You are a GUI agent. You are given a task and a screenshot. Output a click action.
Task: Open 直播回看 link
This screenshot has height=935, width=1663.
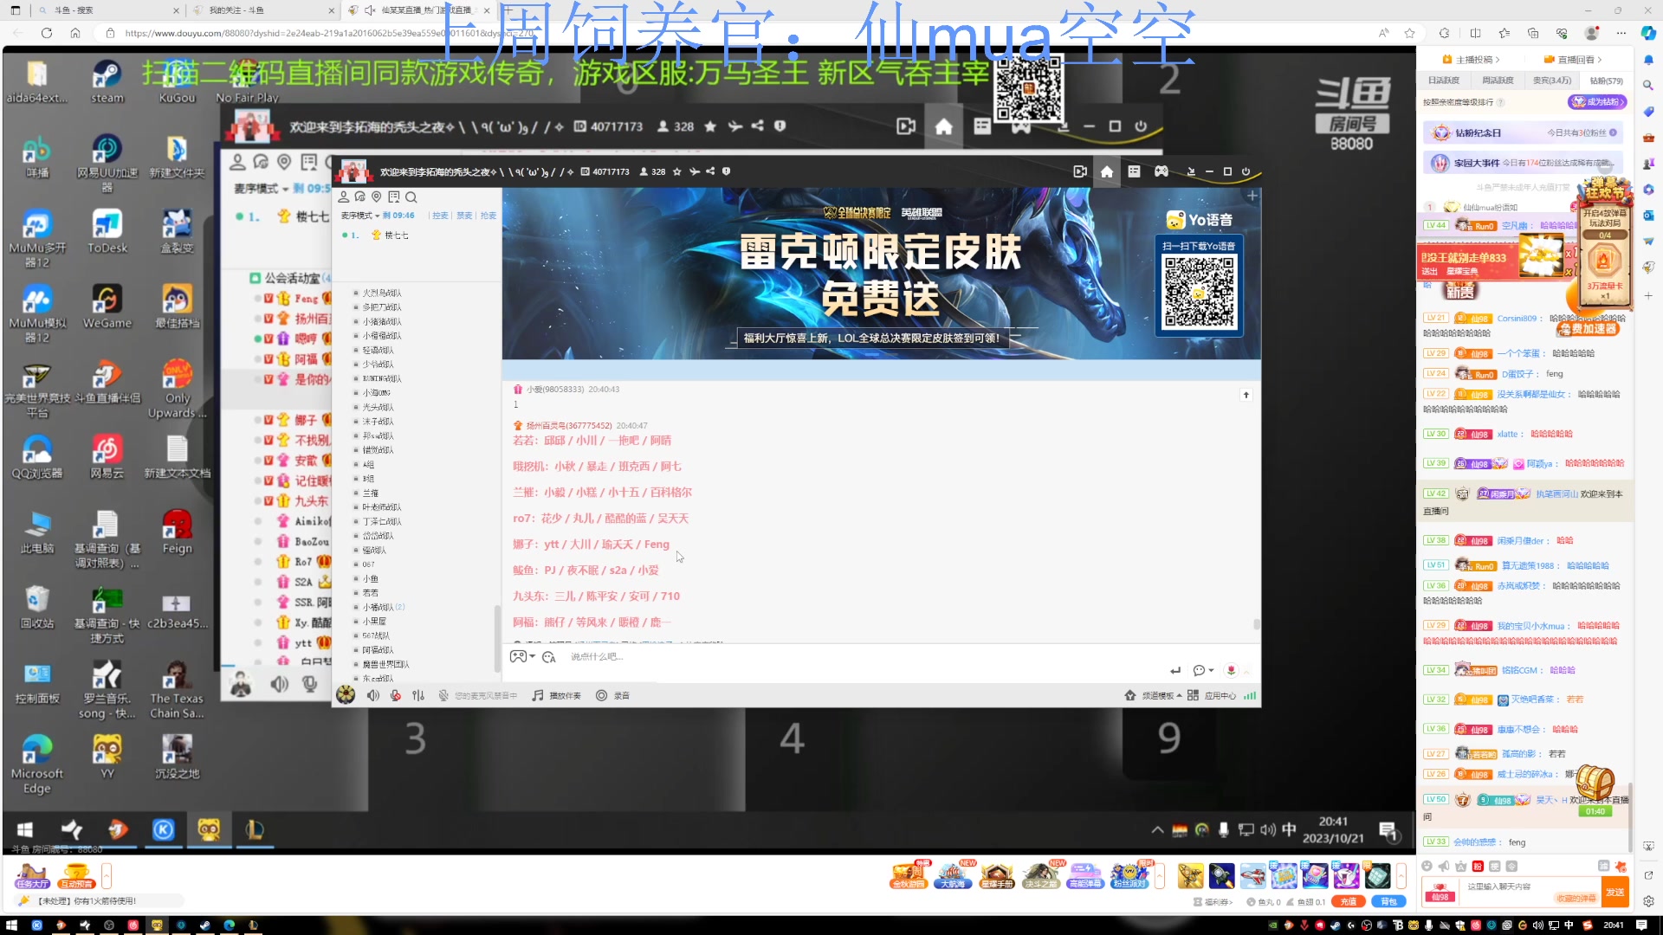1573,60
